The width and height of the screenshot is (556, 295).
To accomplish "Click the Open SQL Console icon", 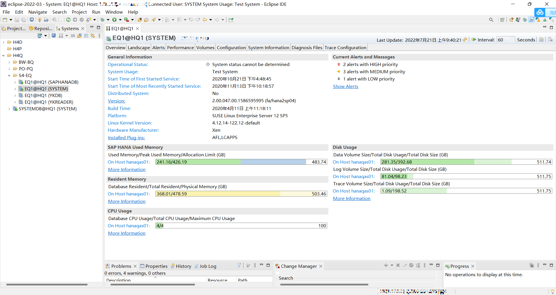I will click(73, 36).
